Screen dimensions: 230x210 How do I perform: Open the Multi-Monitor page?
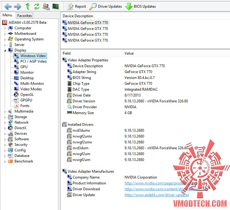coord(29,84)
